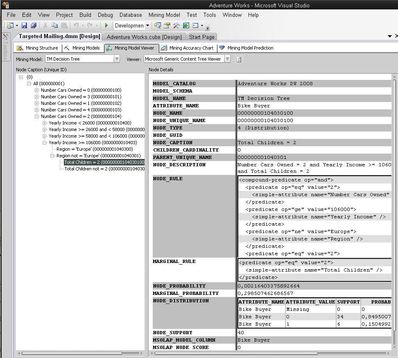The width and height of the screenshot is (398, 358).
Task: Click the New Project toolbar icon
Action: coord(10,25)
